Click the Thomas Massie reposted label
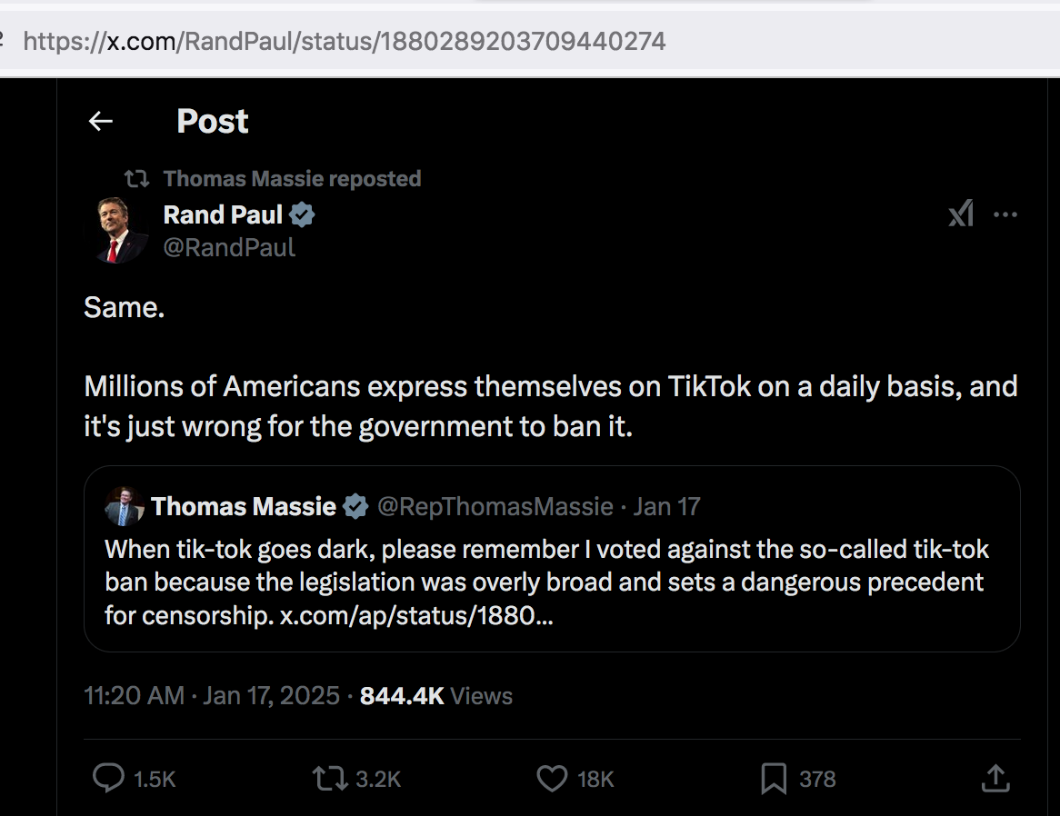The height and width of the screenshot is (816, 1060). point(292,179)
